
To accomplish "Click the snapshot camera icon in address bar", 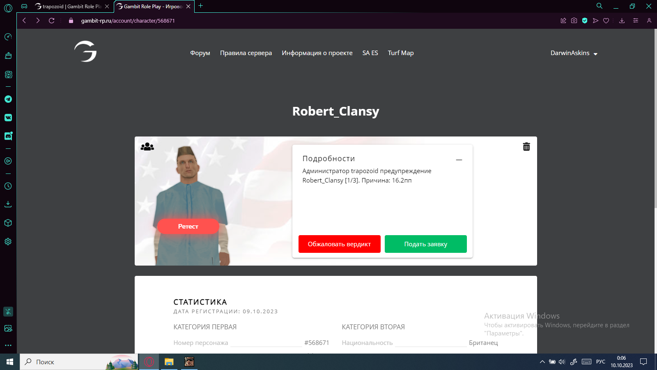I will coord(574,21).
